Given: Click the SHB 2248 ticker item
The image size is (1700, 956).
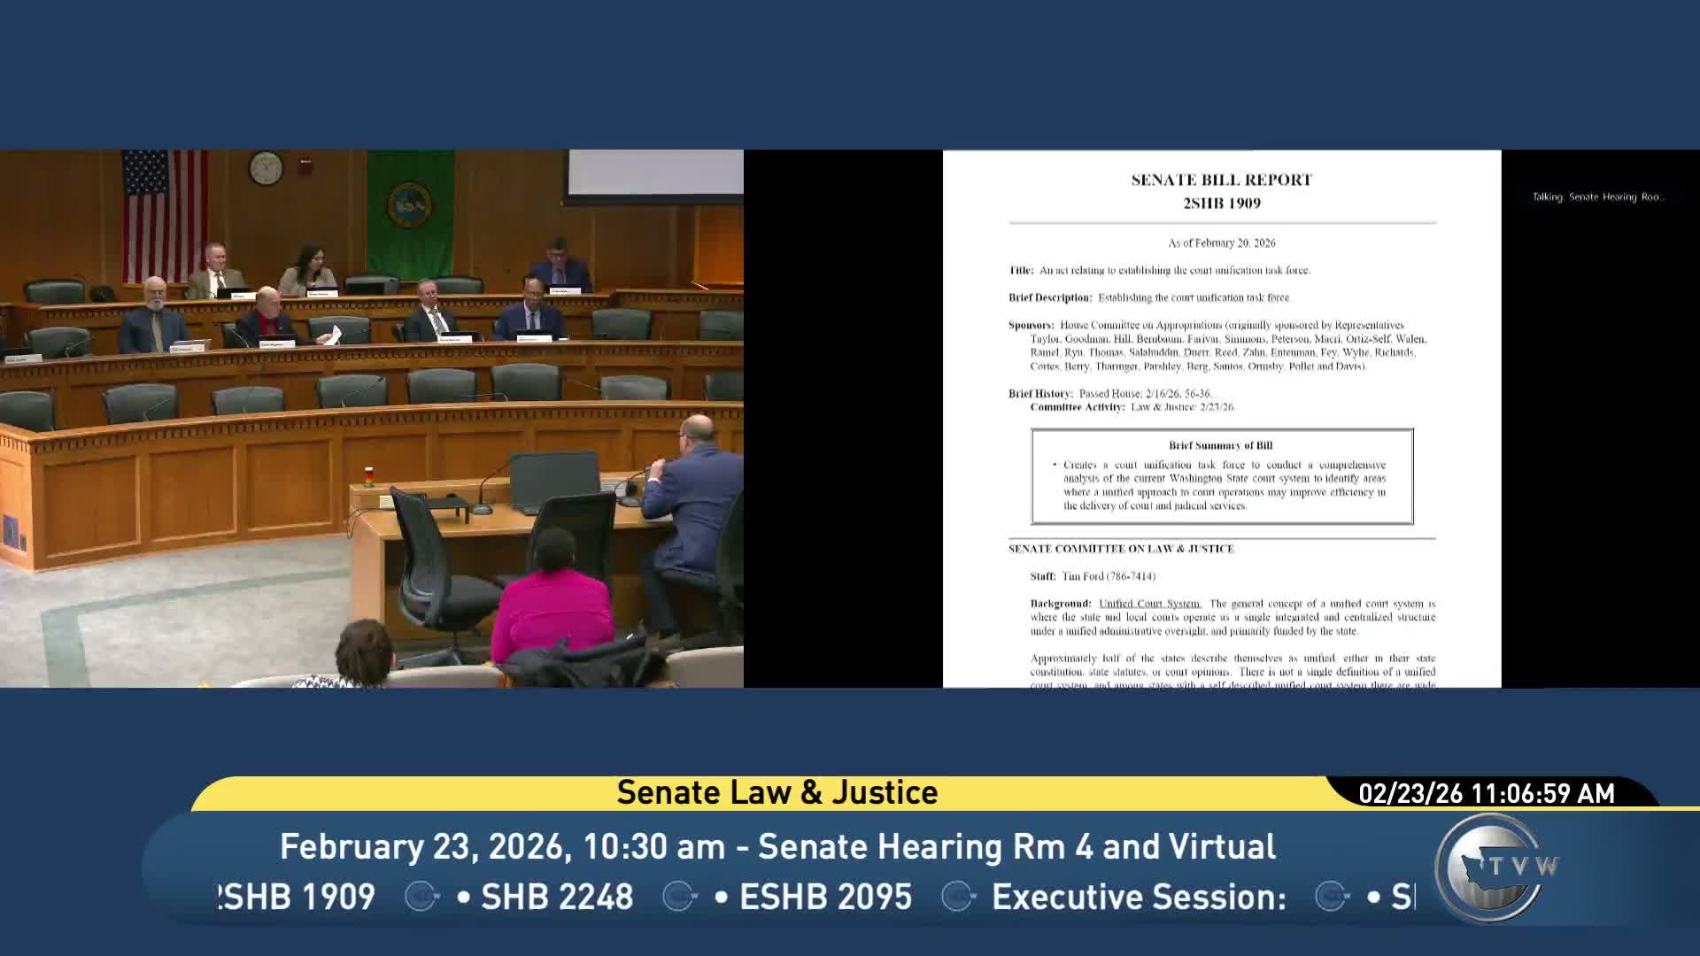Looking at the screenshot, I should pos(556,897).
